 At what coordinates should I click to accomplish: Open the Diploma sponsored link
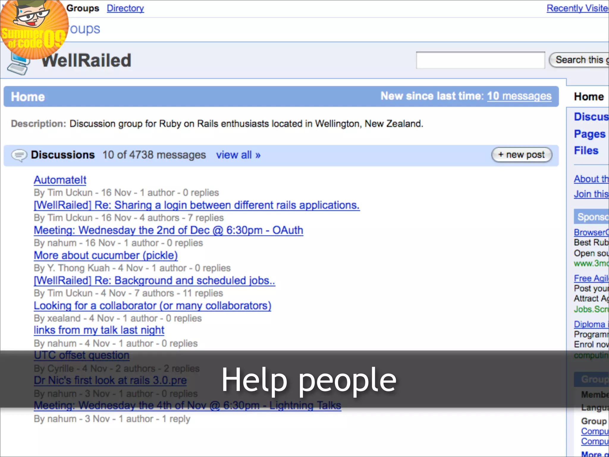click(591, 324)
